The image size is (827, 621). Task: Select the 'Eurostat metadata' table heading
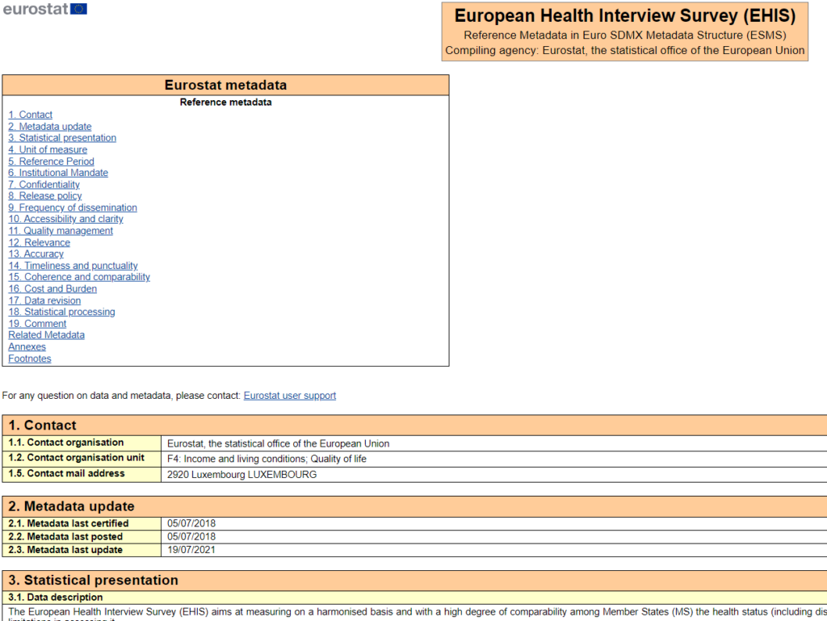pyautogui.click(x=226, y=85)
